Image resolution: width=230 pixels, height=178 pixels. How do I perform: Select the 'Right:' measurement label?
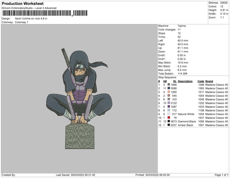tap(161, 44)
